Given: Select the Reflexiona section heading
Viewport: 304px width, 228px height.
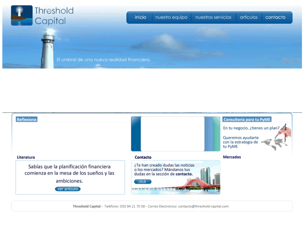Looking at the screenshot, I should tap(27, 120).
